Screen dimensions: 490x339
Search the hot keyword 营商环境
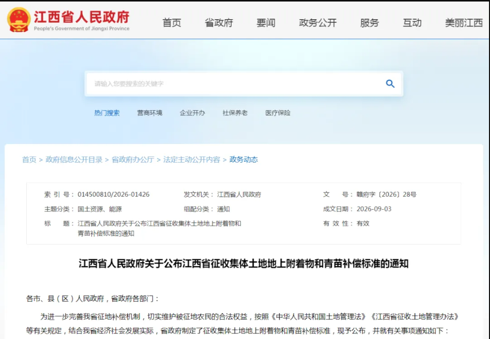(x=150, y=113)
